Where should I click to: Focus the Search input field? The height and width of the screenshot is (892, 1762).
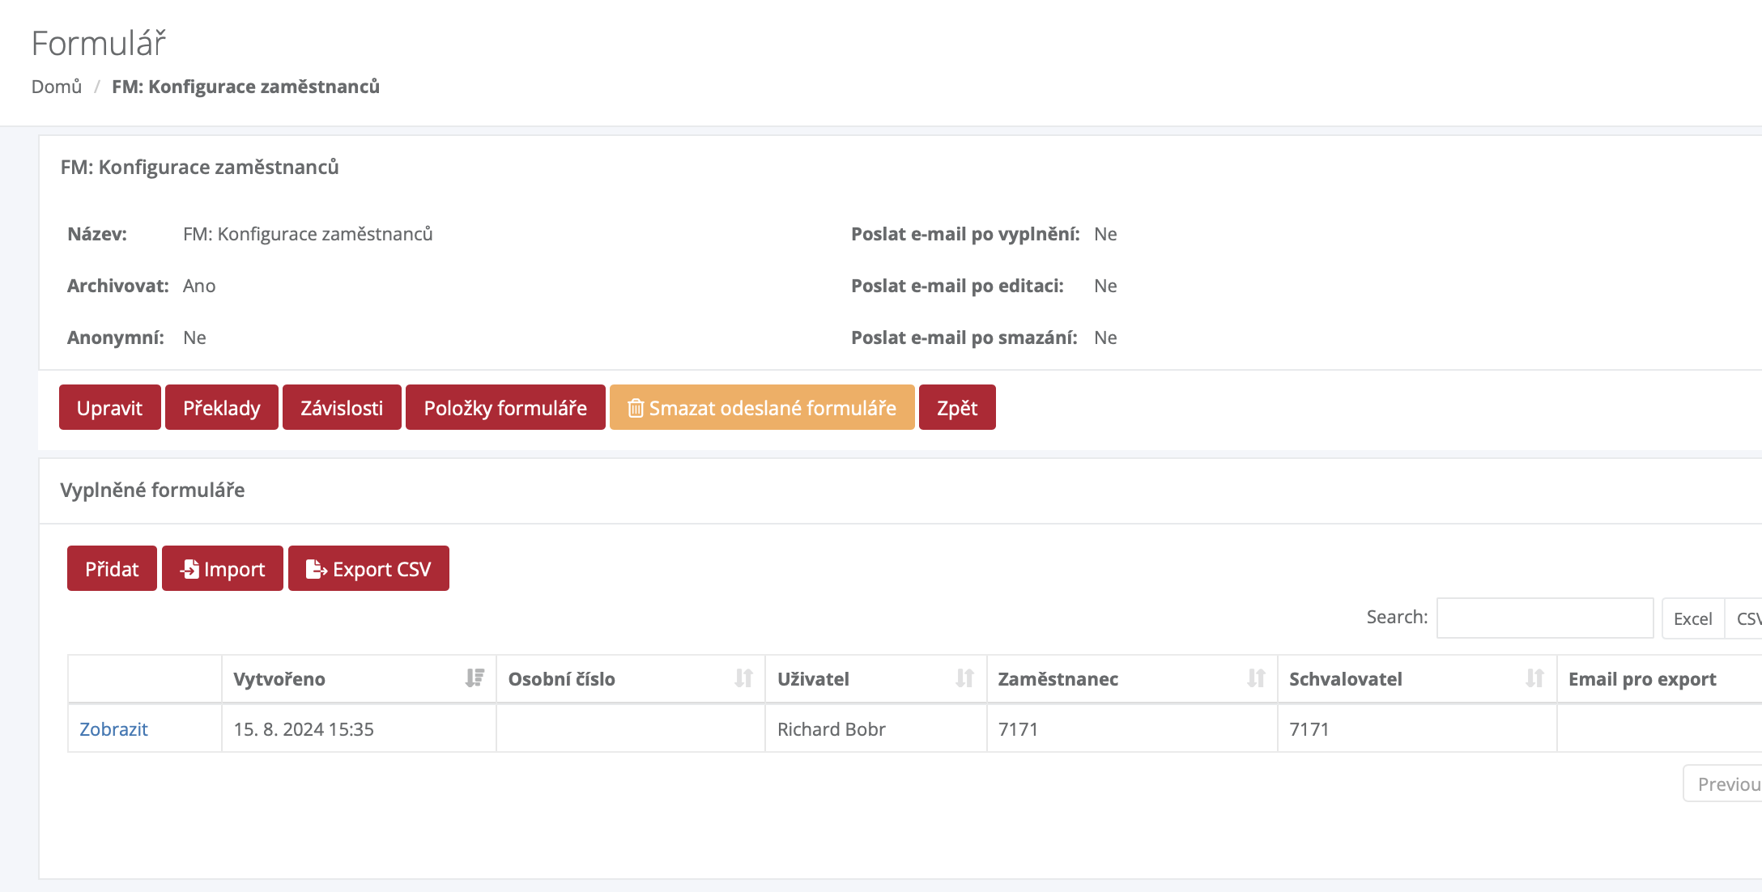coord(1544,618)
